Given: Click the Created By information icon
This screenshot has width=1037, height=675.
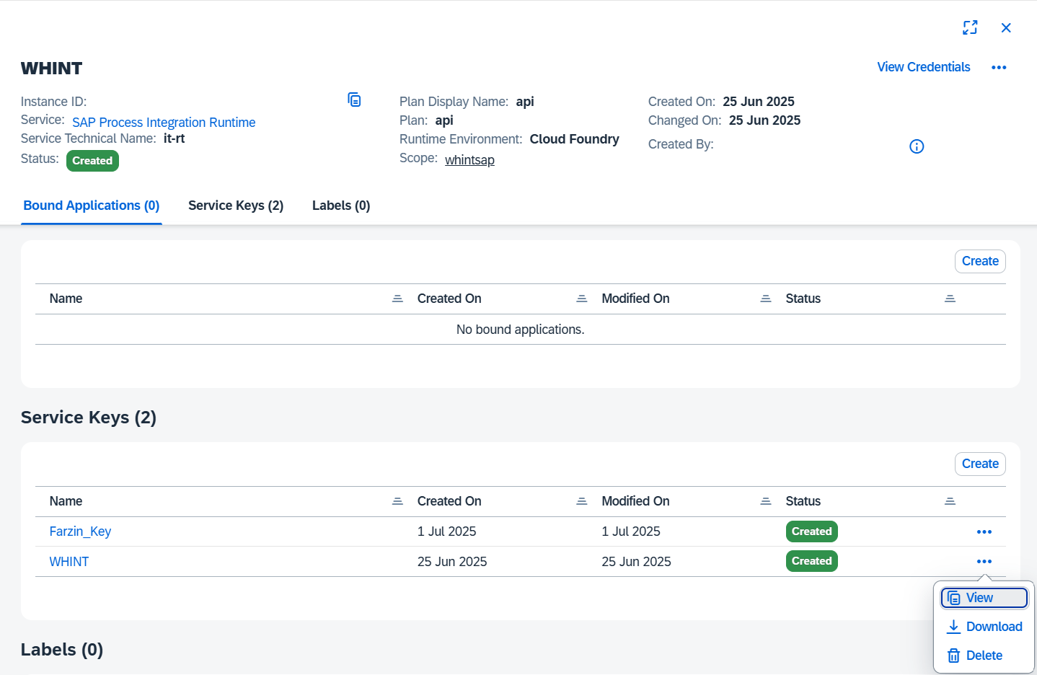Looking at the screenshot, I should tap(917, 146).
